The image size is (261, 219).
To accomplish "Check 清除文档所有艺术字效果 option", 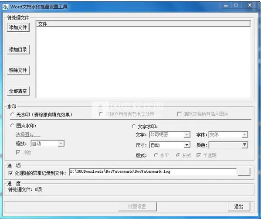I will (x=101, y=114).
